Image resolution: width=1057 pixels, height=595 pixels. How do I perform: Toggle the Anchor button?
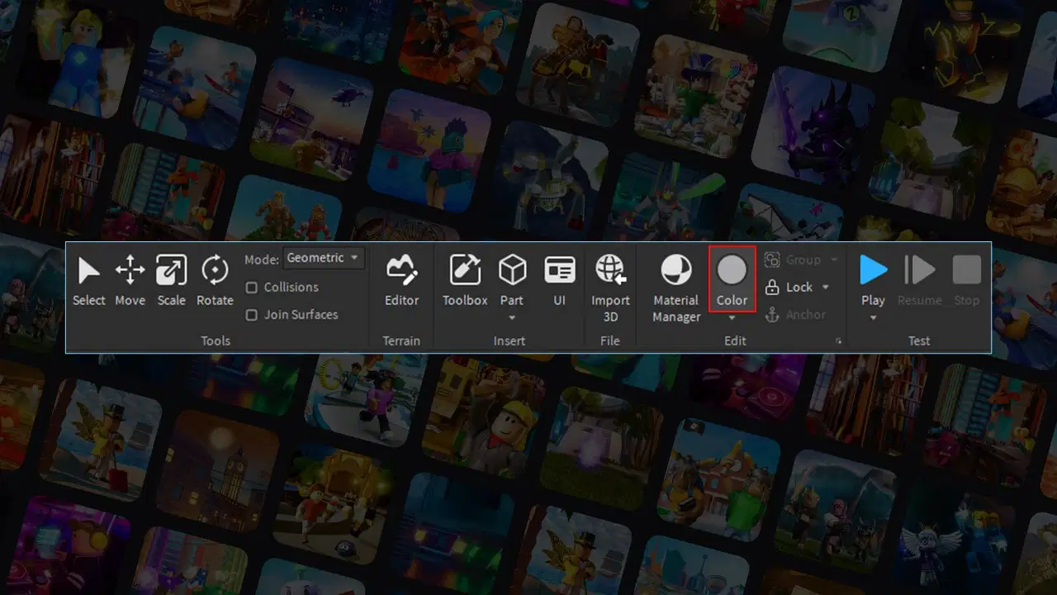pyautogui.click(x=796, y=315)
